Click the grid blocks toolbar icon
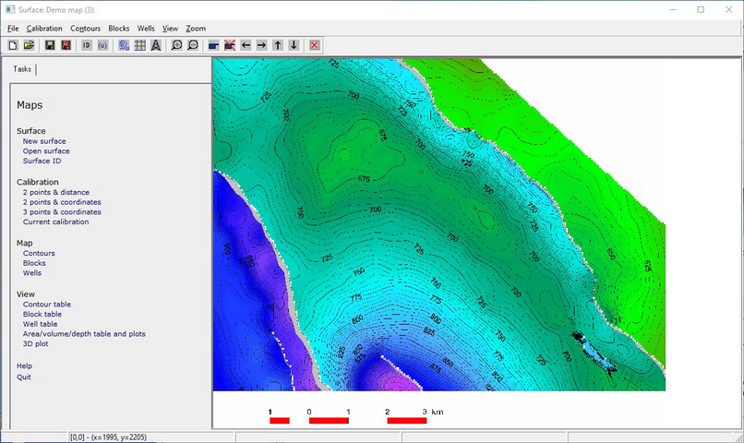 pos(139,45)
